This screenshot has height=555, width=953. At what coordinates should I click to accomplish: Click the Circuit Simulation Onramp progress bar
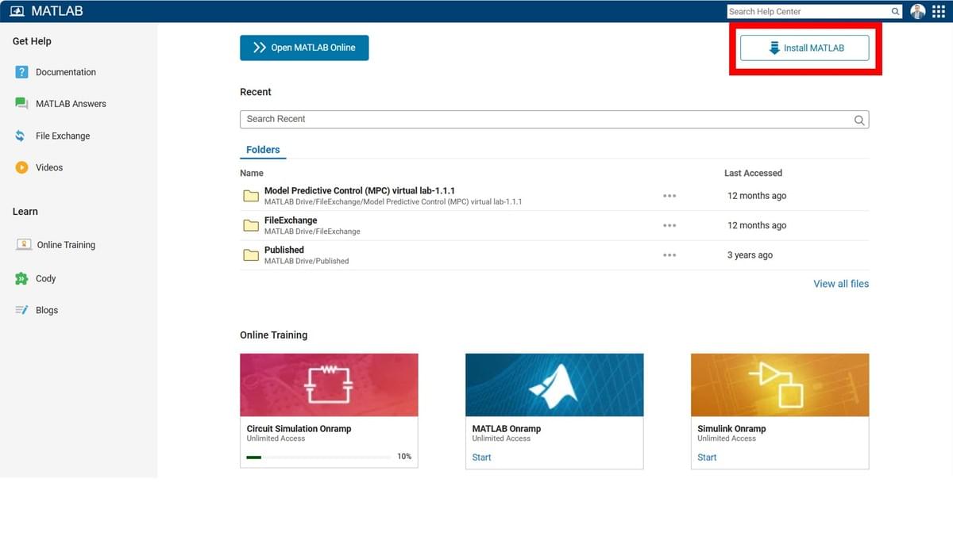[318, 457]
